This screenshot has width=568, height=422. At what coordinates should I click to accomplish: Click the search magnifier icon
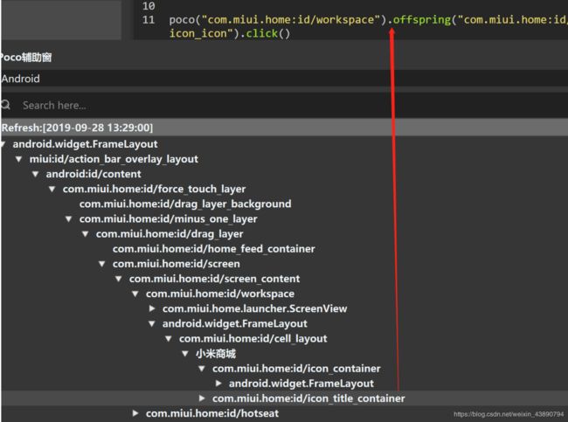click(5, 105)
